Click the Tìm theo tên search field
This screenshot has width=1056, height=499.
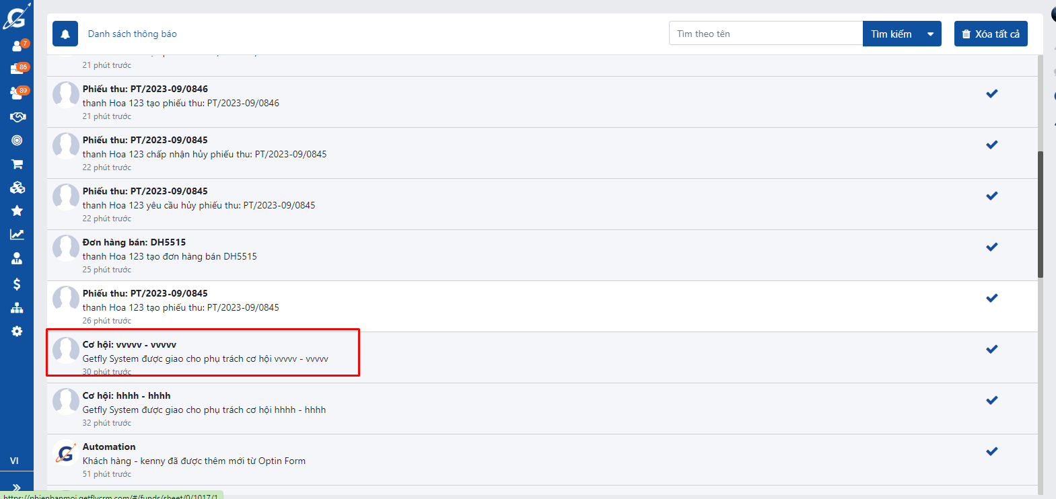(x=765, y=34)
